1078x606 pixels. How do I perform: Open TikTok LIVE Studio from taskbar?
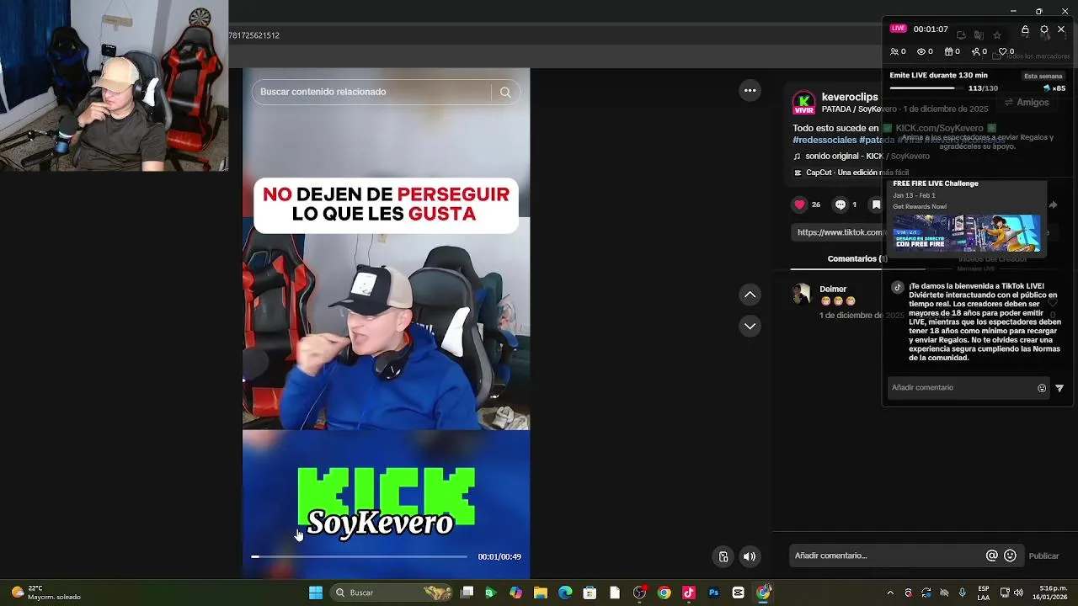point(689,593)
